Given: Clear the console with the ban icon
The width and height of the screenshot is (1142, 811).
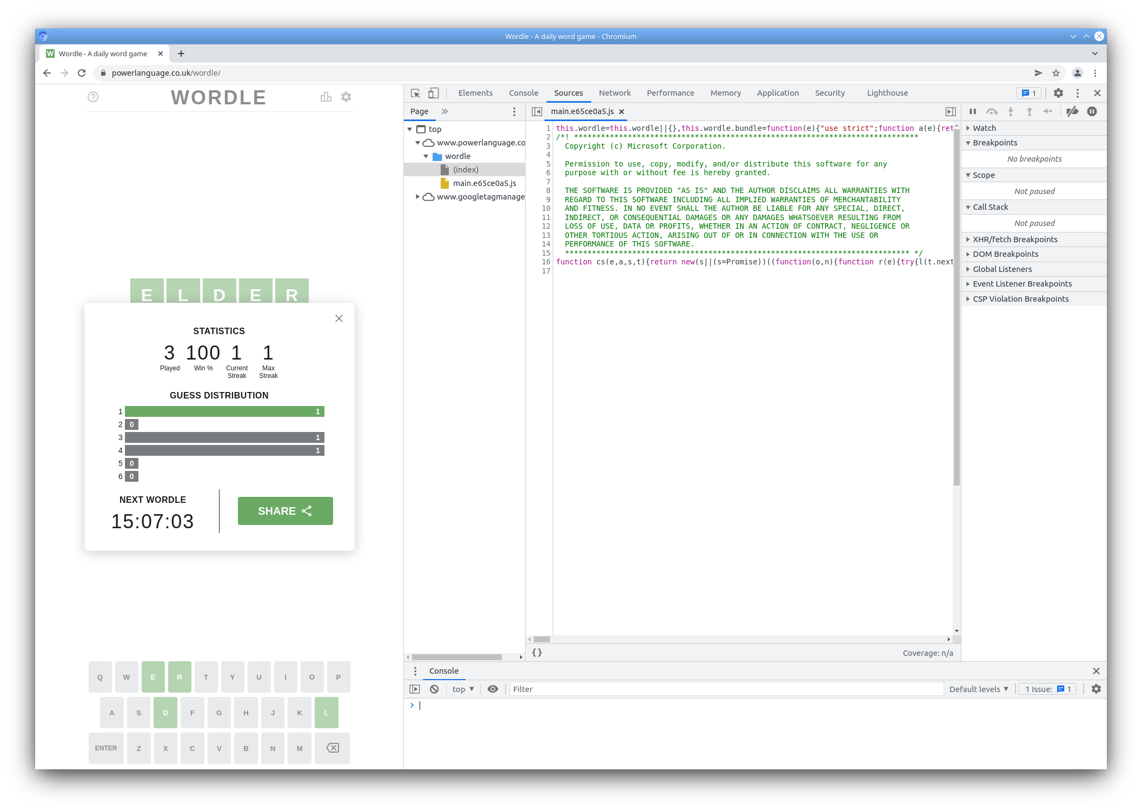Looking at the screenshot, I should pyautogui.click(x=434, y=689).
